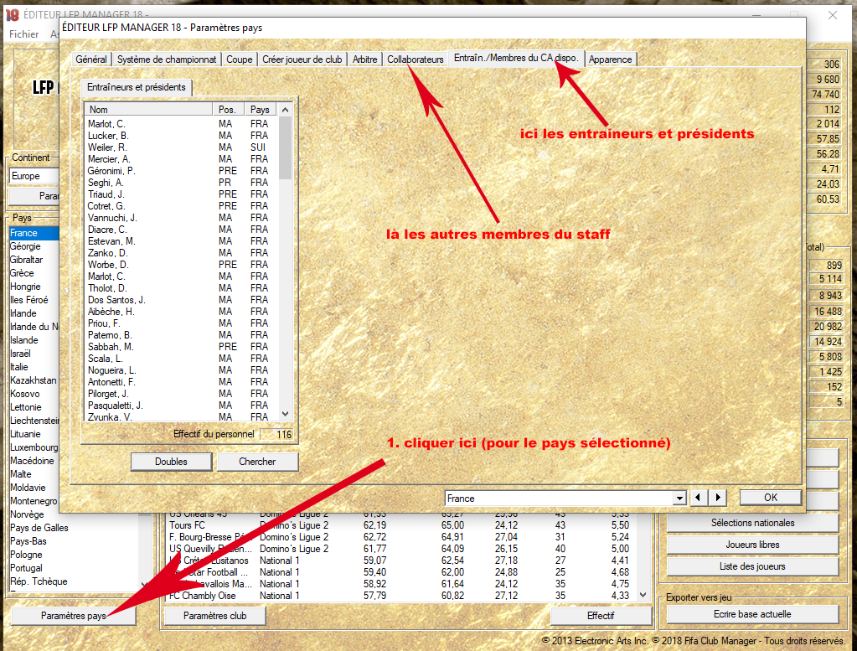Select Seghi, A. in staff list
Image resolution: width=857 pixels, height=651 pixels.
pyautogui.click(x=182, y=183)
